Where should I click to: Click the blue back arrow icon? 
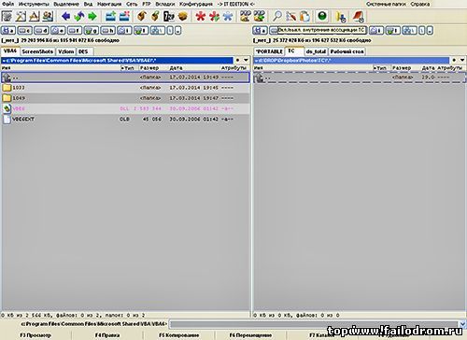tap(65, 16)
